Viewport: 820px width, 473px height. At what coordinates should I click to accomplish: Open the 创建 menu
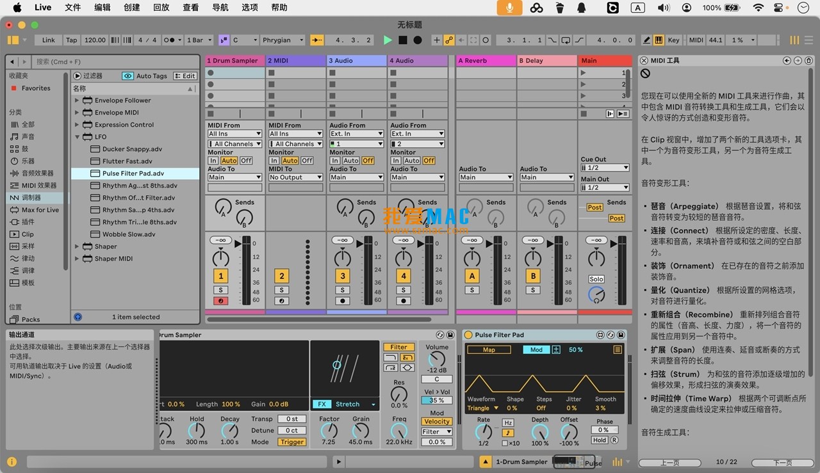click(132, 8)
